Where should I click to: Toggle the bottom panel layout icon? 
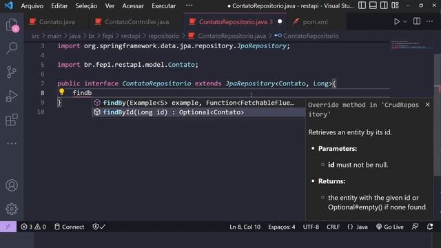click(x=373, y=6)
